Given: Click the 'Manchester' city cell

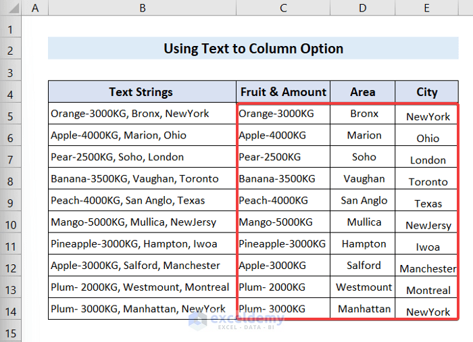Looking at the screenshot, I should pos(428,268).
